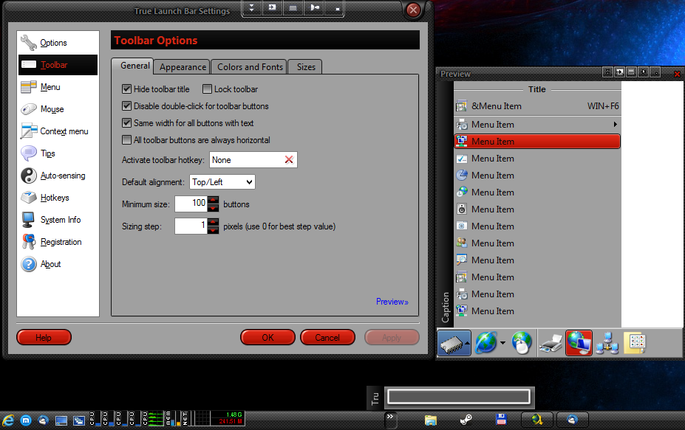Uncheck Hide toolbar title
This screenshot has width=685, height=430.
click(x=126, y=89)
